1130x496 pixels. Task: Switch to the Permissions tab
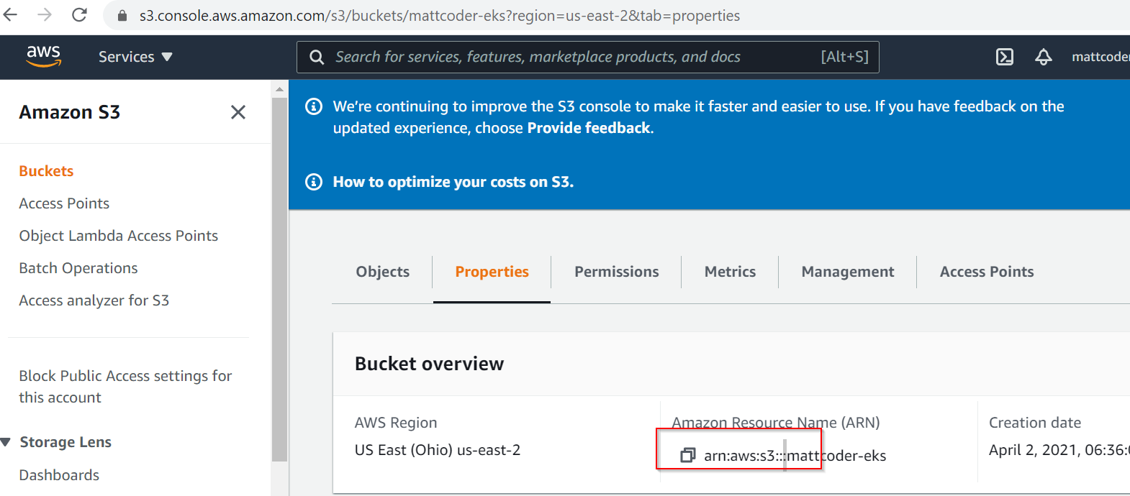(x=616, y=272)
